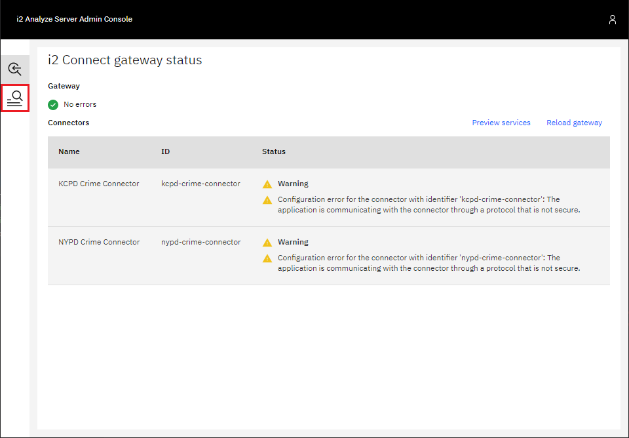Click the No errors gateway status text
629x438 pixels.
pos(79,104)
